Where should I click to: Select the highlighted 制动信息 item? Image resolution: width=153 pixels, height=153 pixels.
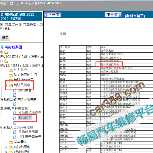point(25,118)
